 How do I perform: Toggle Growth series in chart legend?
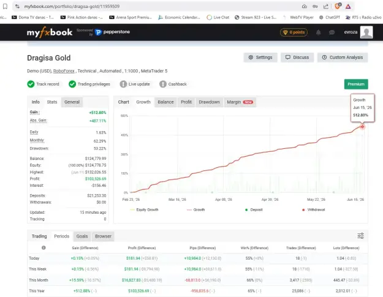tap(195, 209)
